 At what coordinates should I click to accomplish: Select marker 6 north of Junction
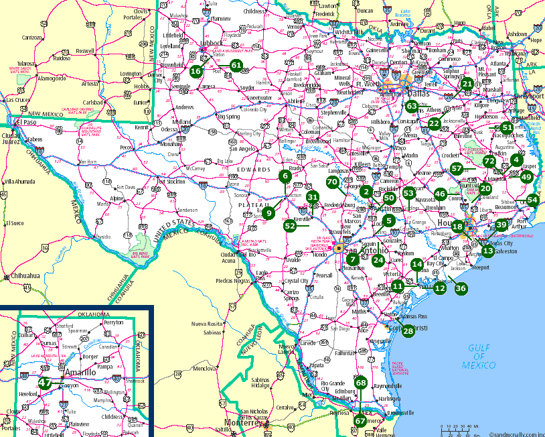click(x=285, y=176)
